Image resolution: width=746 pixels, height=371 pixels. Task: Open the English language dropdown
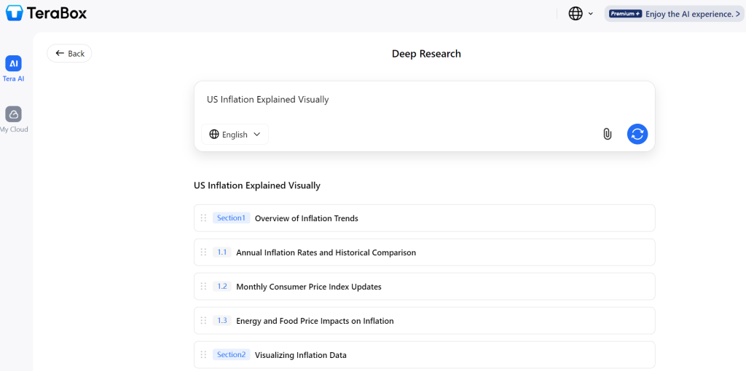[235, 135]
